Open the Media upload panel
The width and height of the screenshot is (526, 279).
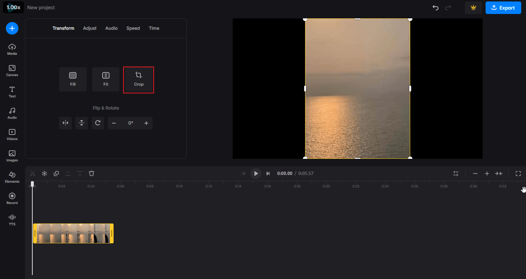click(12, 49)
